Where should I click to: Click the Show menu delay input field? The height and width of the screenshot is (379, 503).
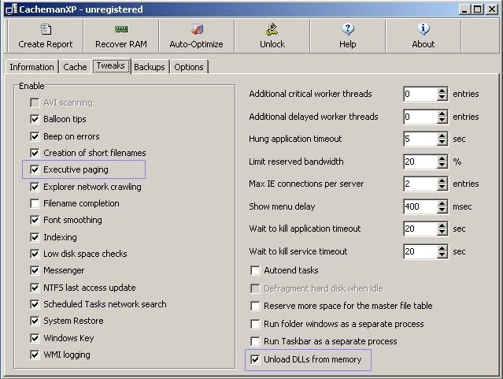pyautogui.click(x=420, y=206)
